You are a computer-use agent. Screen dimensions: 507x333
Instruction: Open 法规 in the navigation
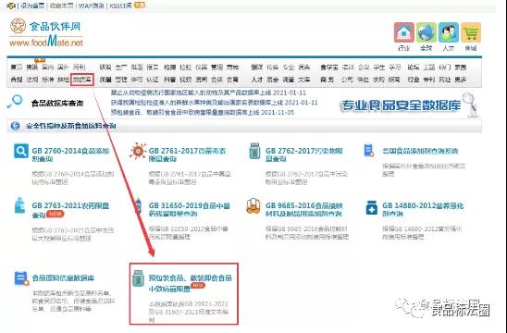point(32,80)
